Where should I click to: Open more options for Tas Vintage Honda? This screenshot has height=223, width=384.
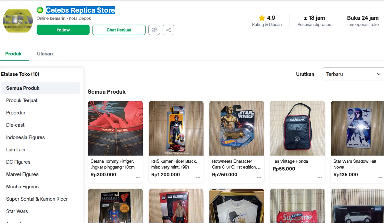tap(320, 178)
